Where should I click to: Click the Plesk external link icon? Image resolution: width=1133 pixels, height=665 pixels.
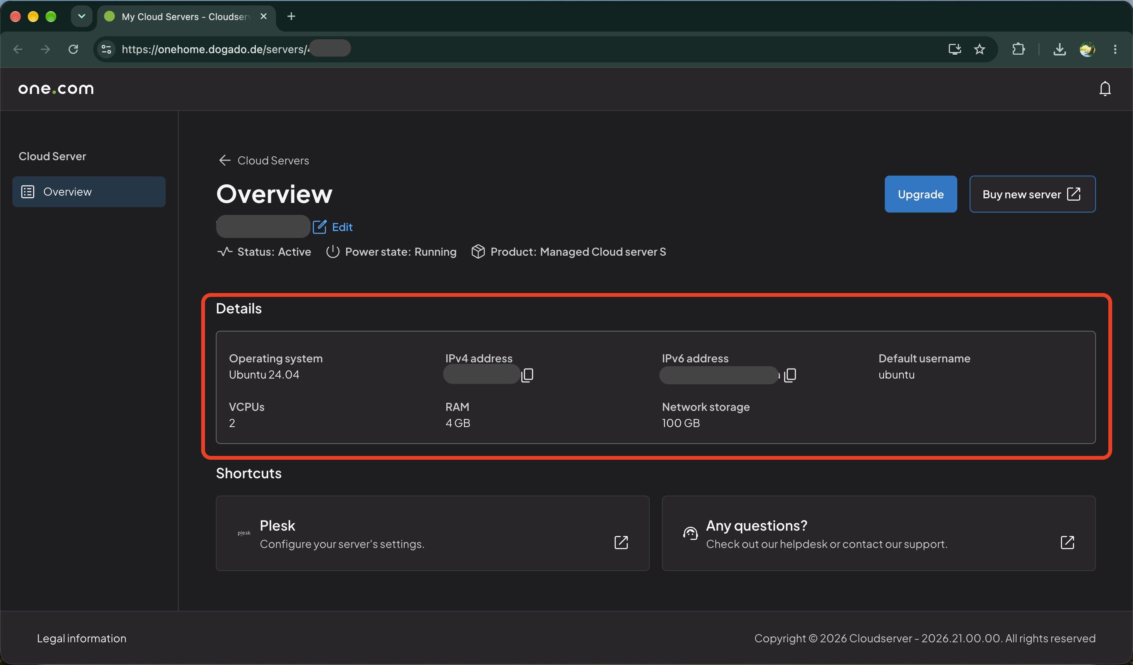tap(621, 542)
